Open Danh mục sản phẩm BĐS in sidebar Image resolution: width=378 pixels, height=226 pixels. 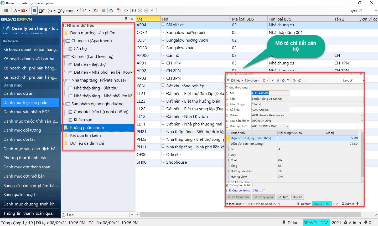30,112
